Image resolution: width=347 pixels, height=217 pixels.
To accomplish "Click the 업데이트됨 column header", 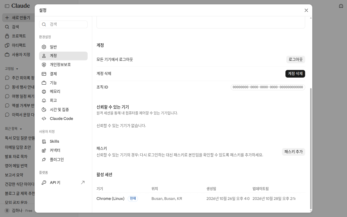I will pyautogui.click(x=261, y=189).
